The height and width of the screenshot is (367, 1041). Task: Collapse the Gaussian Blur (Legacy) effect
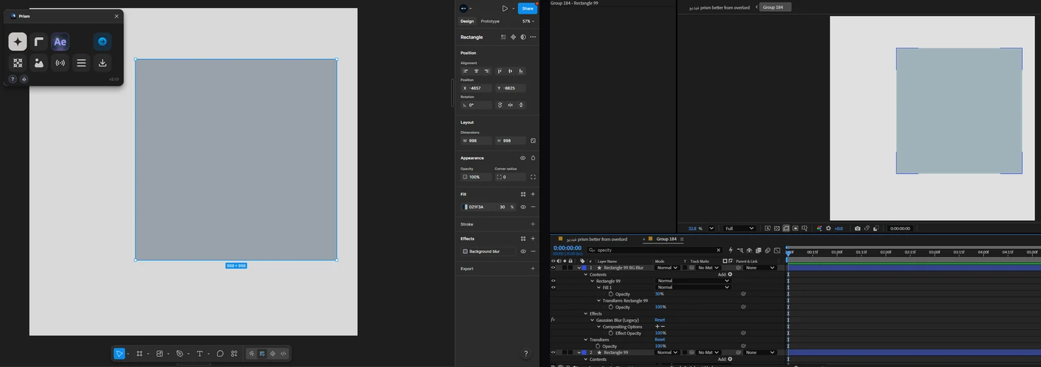pos(592,320)
